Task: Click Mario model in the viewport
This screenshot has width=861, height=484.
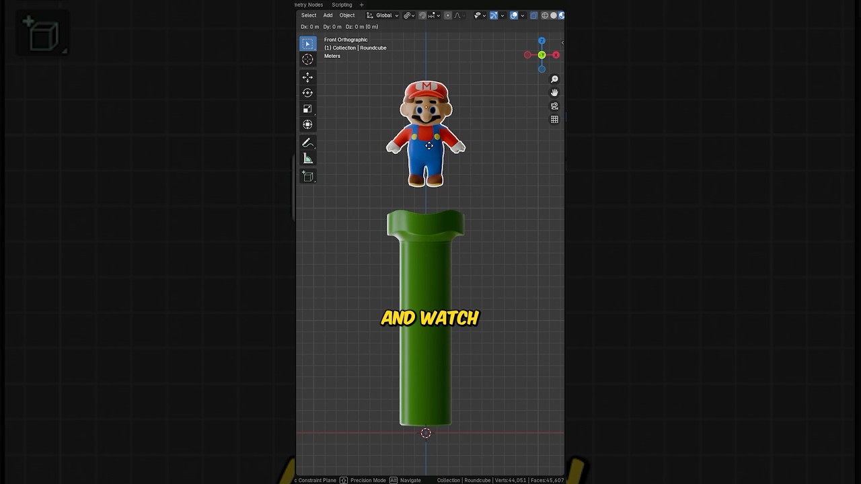Action: (426, 133)
